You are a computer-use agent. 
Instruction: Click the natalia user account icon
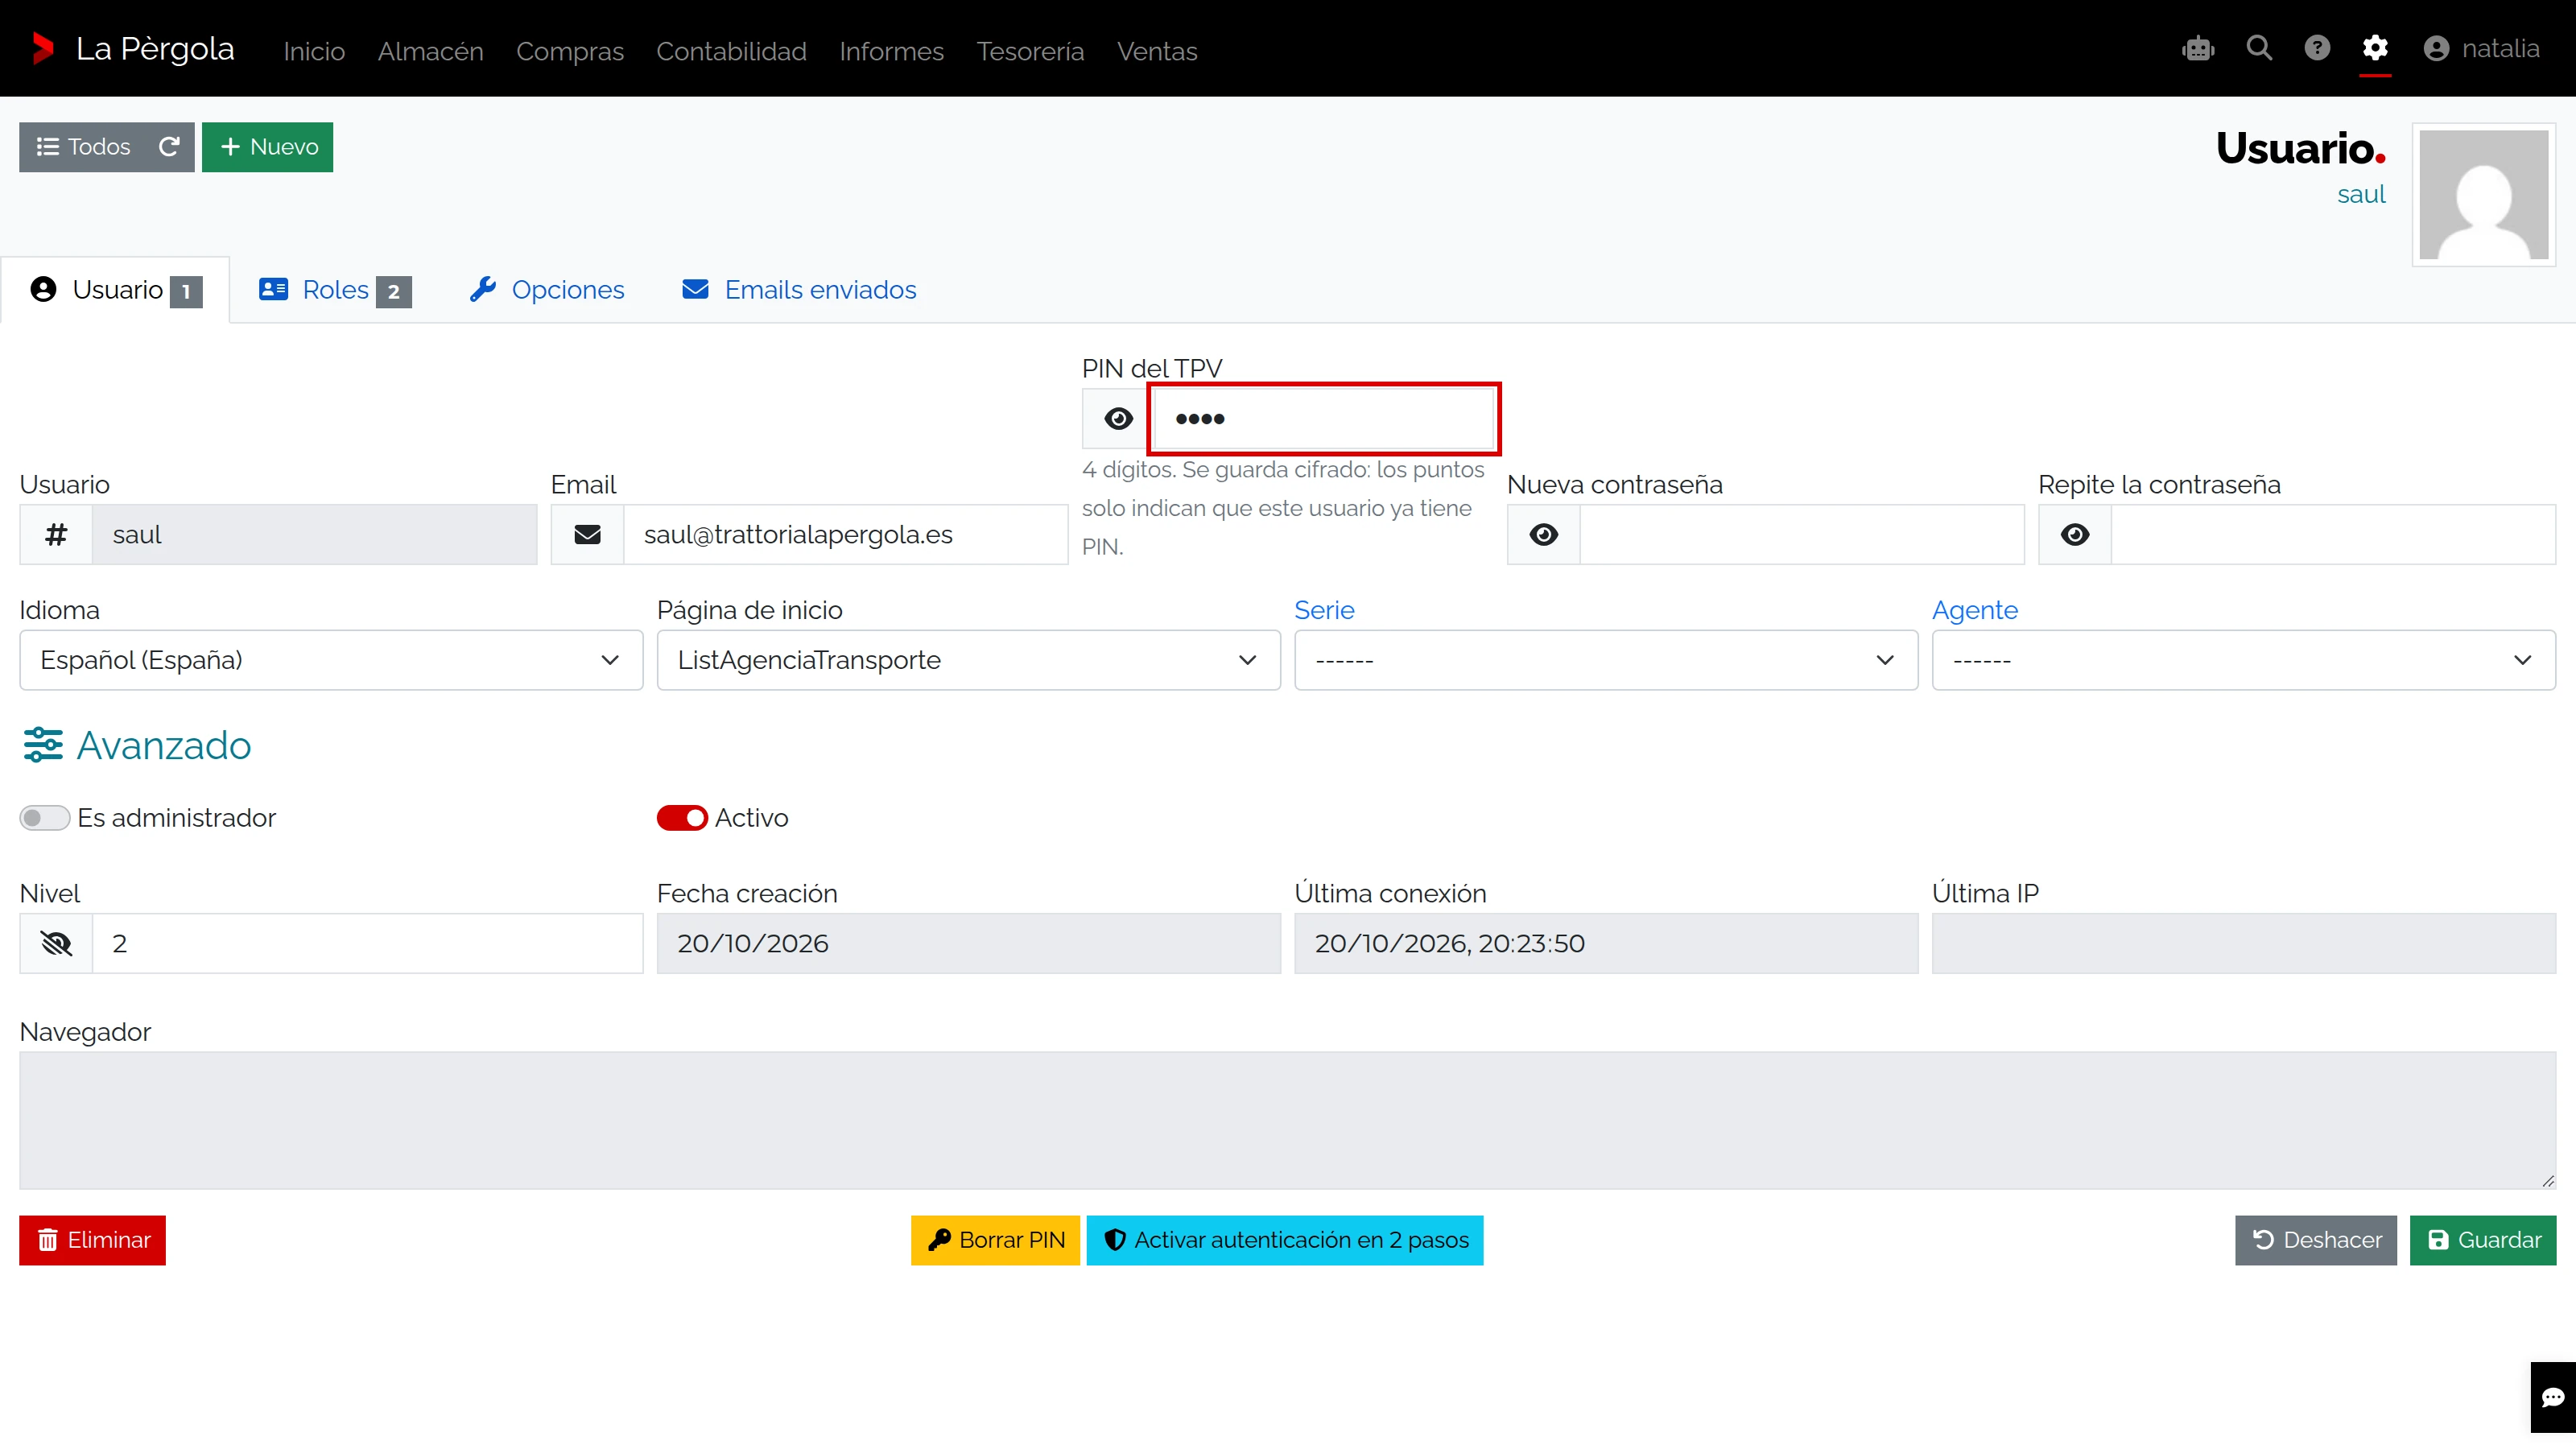(2436, 48)
